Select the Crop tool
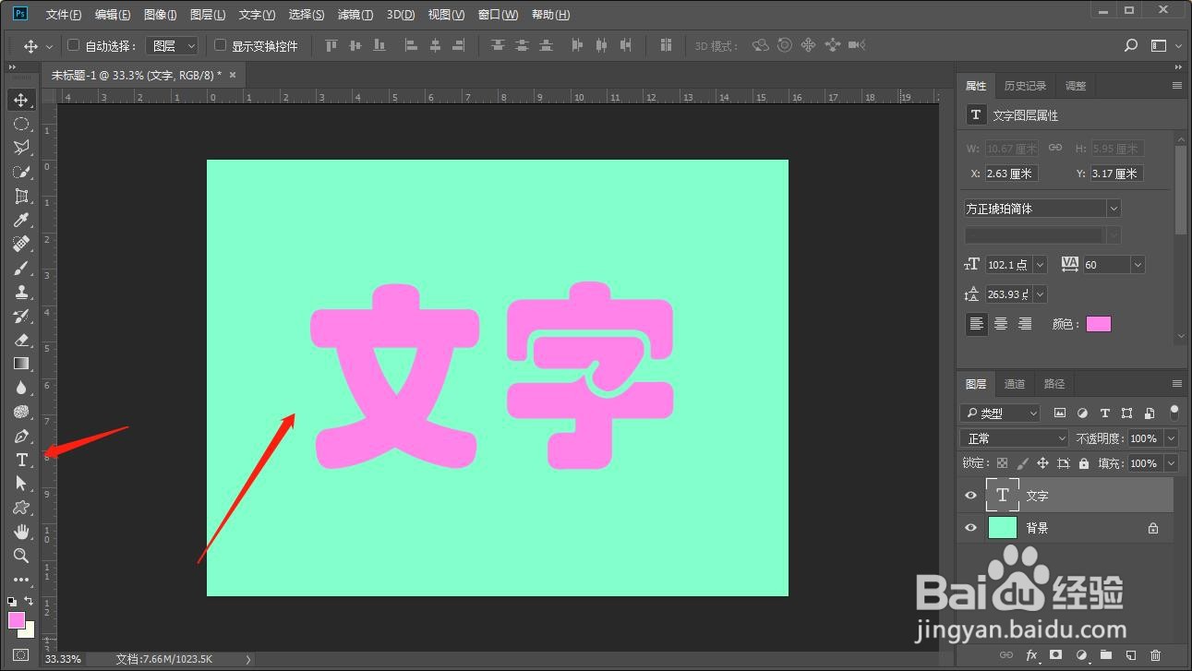 pos(21,196)
